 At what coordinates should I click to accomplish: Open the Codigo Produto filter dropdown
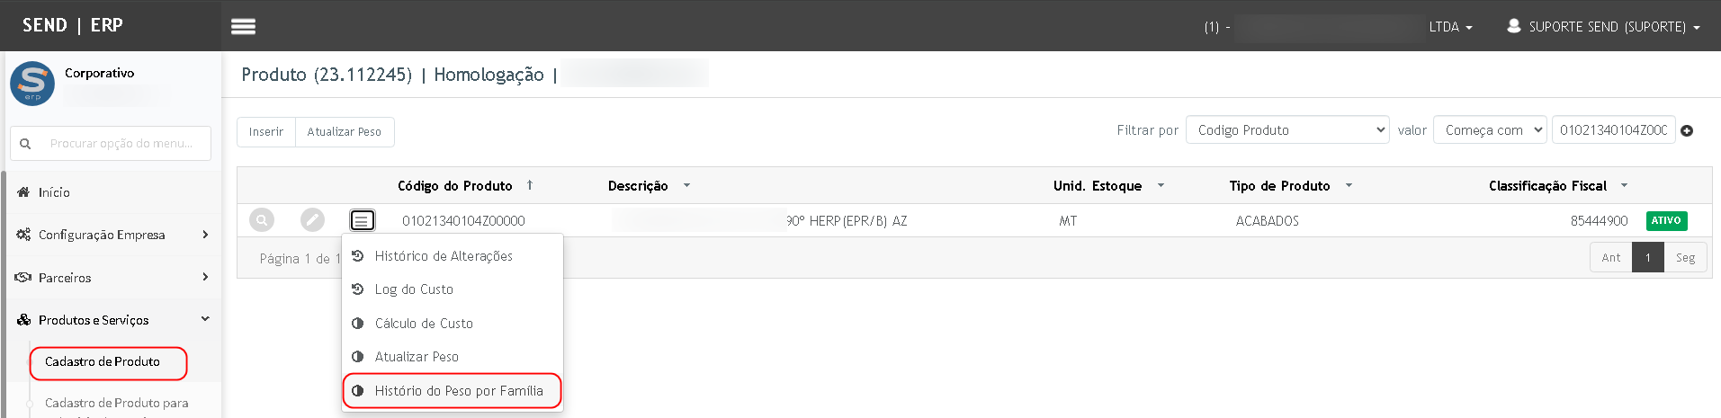[x=1287, y=130]
